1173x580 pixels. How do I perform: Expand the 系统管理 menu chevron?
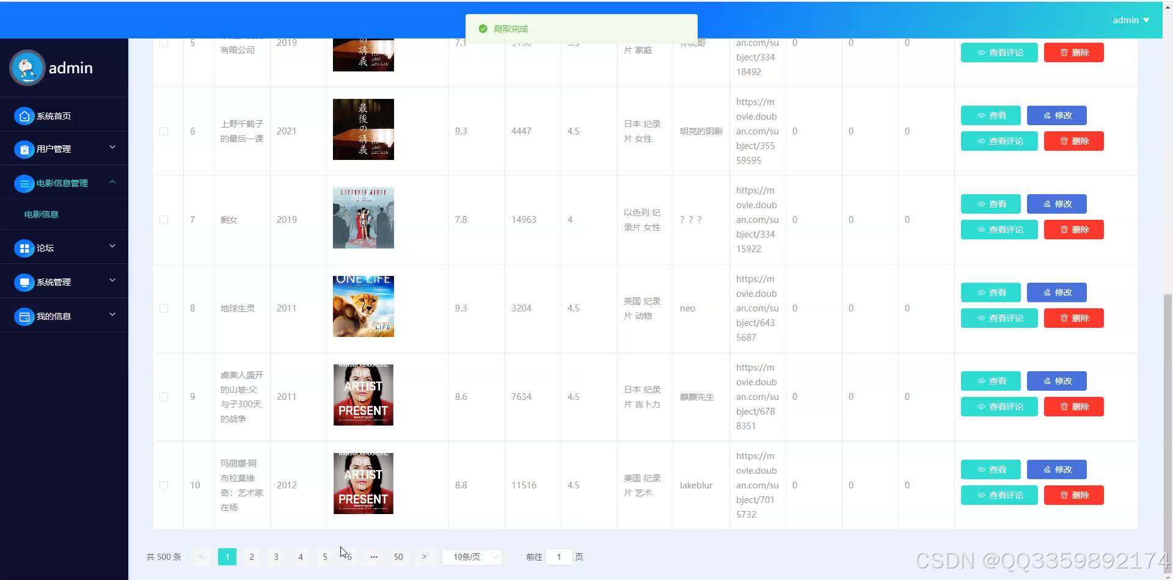[112, 280]
